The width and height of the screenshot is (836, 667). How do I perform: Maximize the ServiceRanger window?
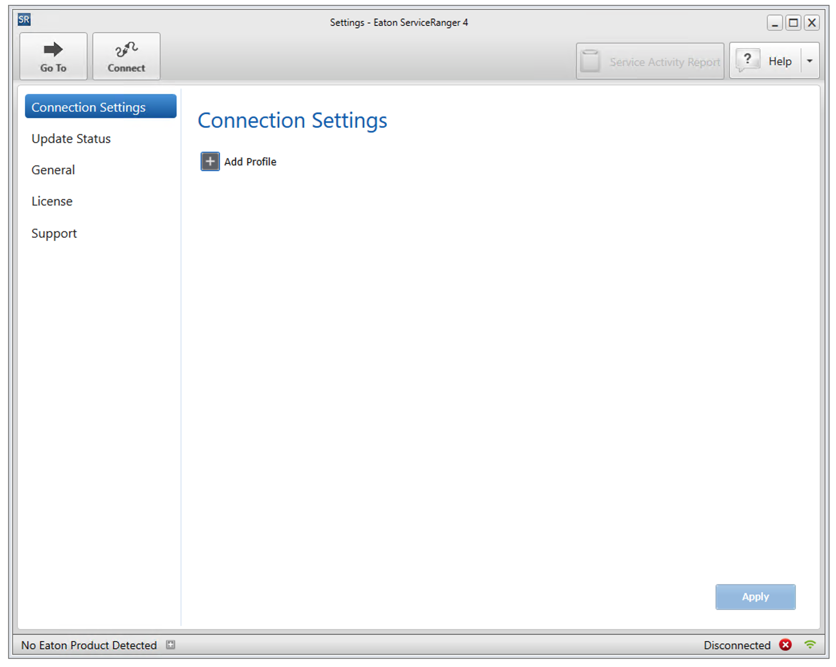pyautogui.click(x=793, y=23)
